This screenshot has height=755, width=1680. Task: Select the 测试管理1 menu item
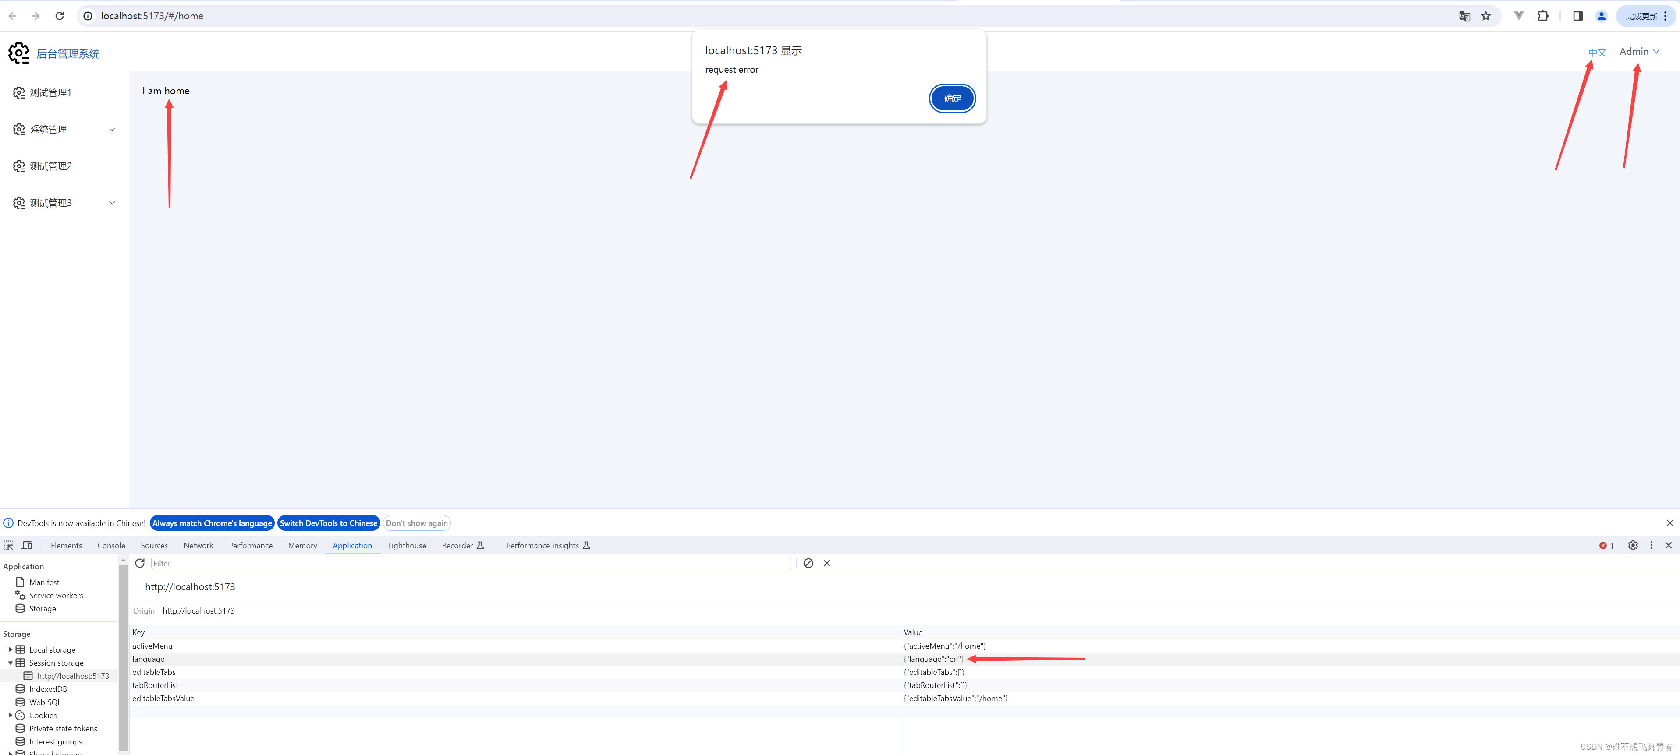coord(64,92)
